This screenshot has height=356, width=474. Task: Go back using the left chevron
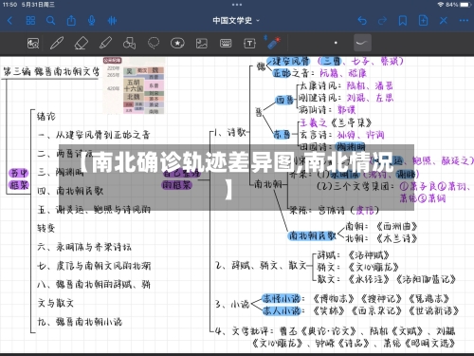[x=9, y=21]
